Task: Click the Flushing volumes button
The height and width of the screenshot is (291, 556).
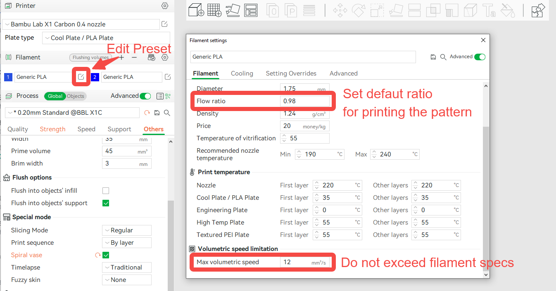Action: (90, 57)
